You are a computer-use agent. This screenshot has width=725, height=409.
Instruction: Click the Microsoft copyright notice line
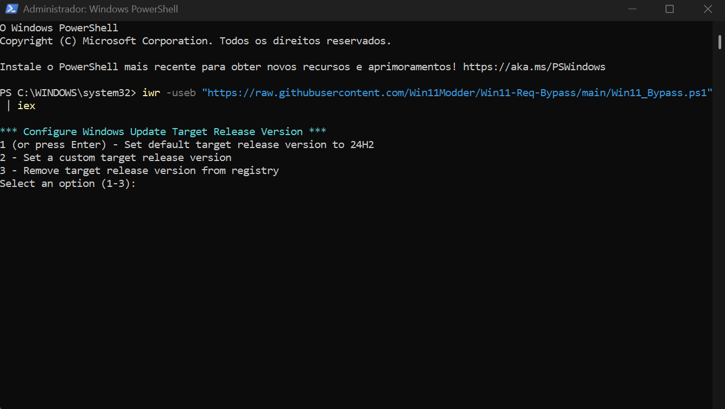[196, 41]
